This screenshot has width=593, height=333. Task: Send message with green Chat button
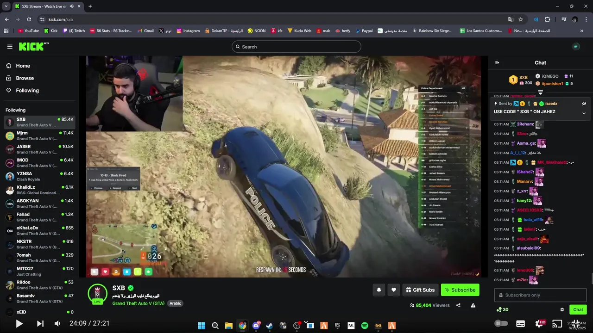coord(578,310)
